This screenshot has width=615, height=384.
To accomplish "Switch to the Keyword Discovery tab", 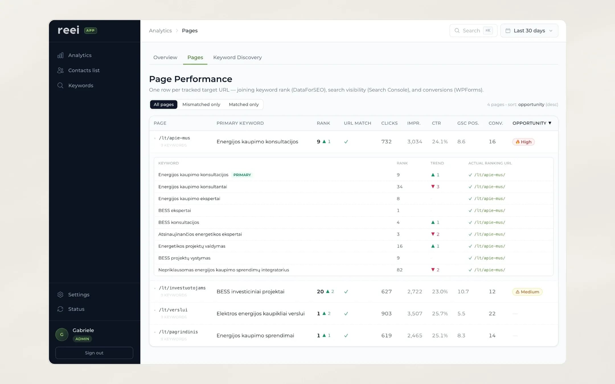I will coord(237,57).
